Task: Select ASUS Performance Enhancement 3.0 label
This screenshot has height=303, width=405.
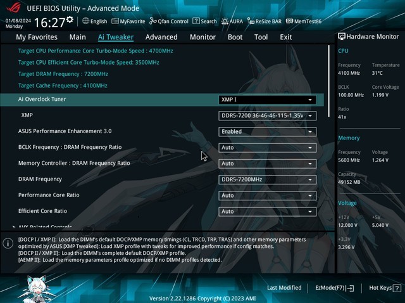Action: 65,131
